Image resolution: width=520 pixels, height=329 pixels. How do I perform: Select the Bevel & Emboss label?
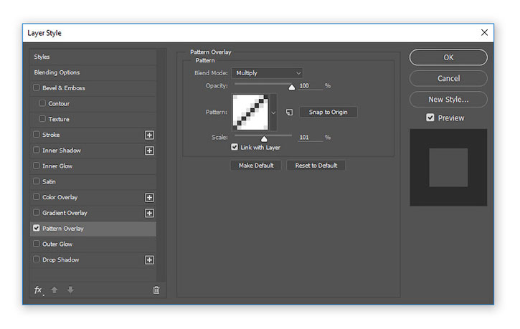64,88
